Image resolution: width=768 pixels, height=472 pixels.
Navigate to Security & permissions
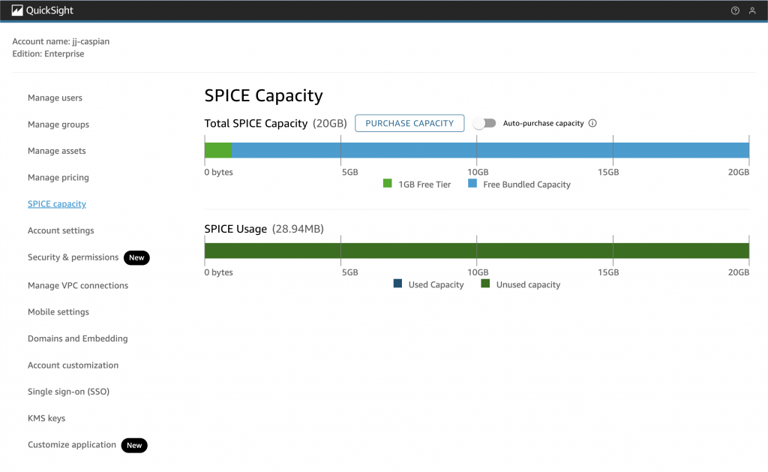(73, 257)
